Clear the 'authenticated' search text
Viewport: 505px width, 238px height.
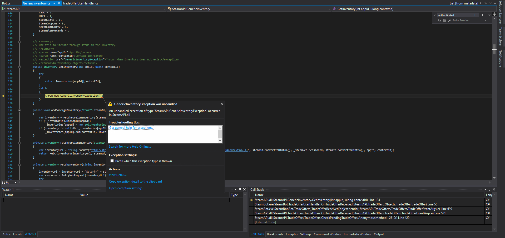tap(474, 15)
